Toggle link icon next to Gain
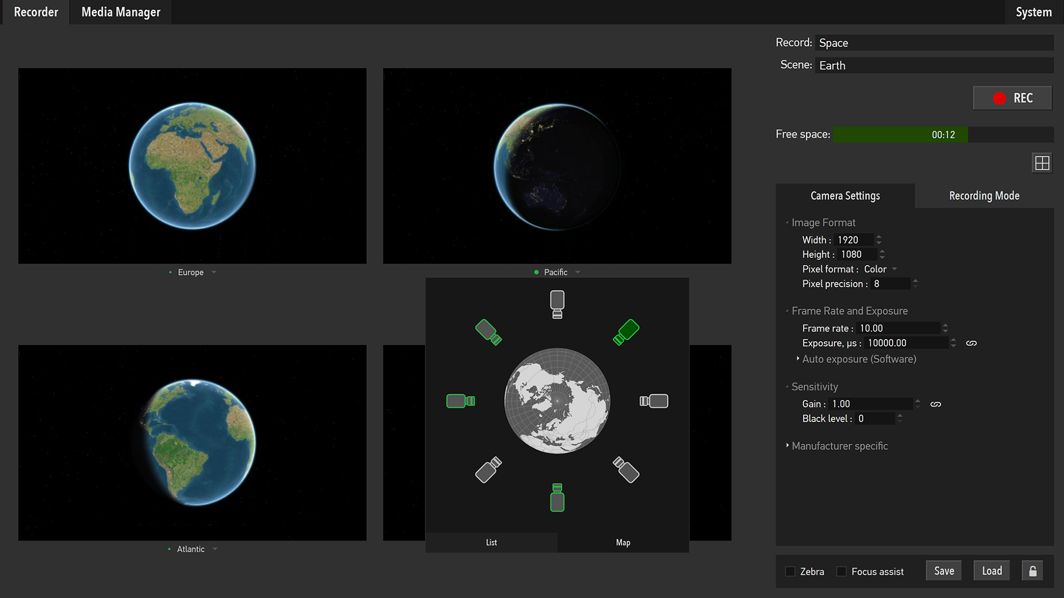The width and height of the screenshot is (1064, 598). [x=935, y=404]
